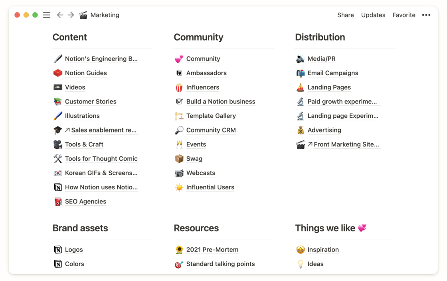The image size is (447, 281).
Task: Go back with the left arrow
Action: click(60, 15)
